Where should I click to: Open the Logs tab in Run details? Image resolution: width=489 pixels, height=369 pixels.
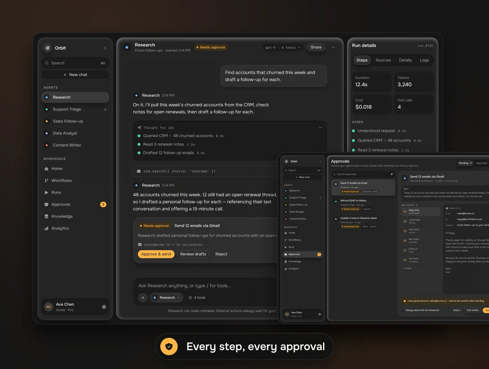[x=424, y=60]
